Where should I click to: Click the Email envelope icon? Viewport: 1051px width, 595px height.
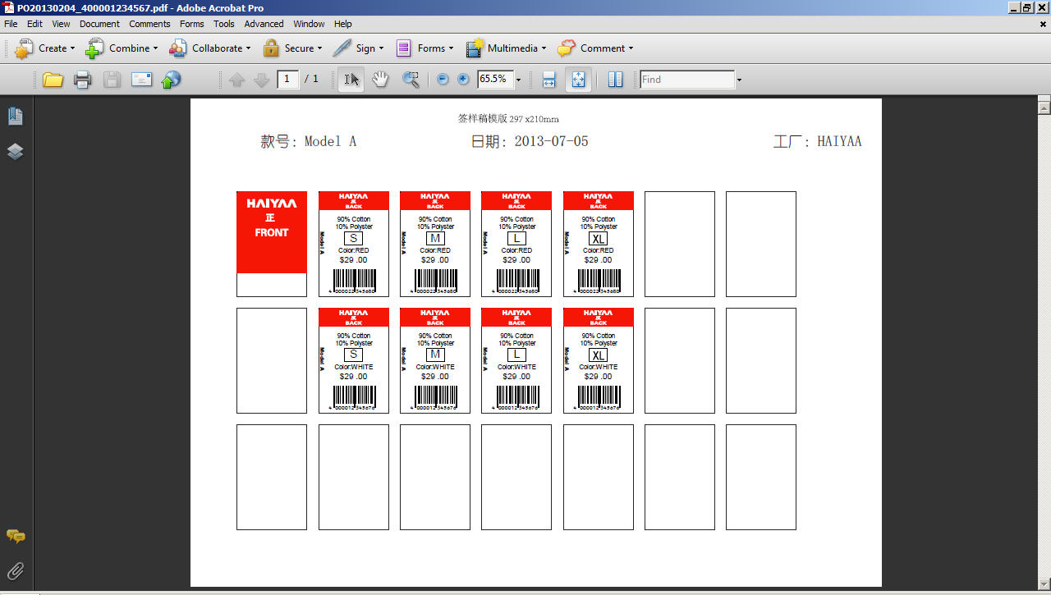pos(141,80)
